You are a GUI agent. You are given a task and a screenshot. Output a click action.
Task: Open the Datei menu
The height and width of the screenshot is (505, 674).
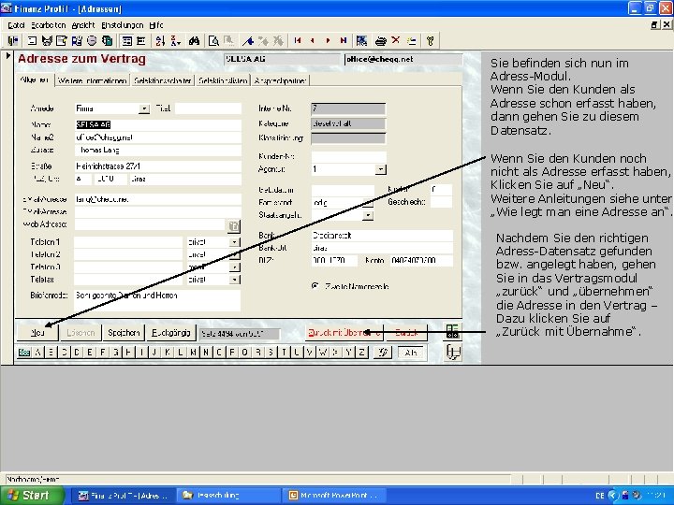coord(16,25)
